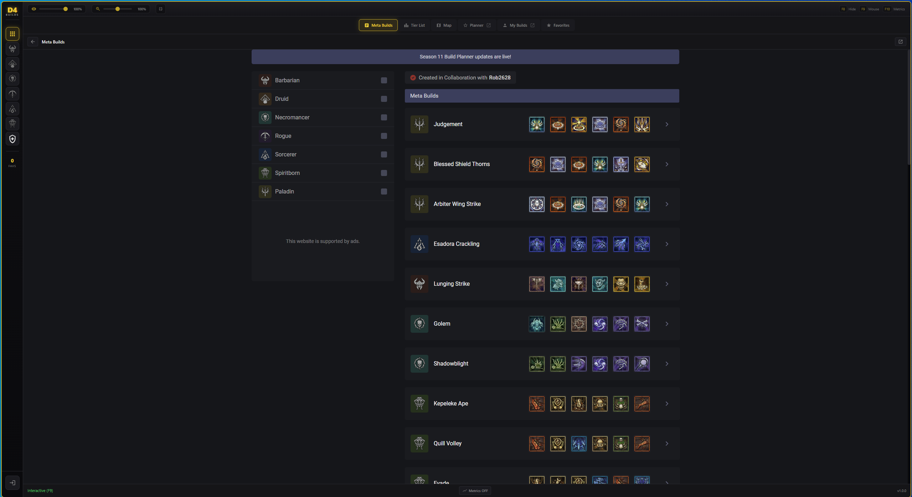Expand the Judgement build chevron

click(x=667, y=124)
